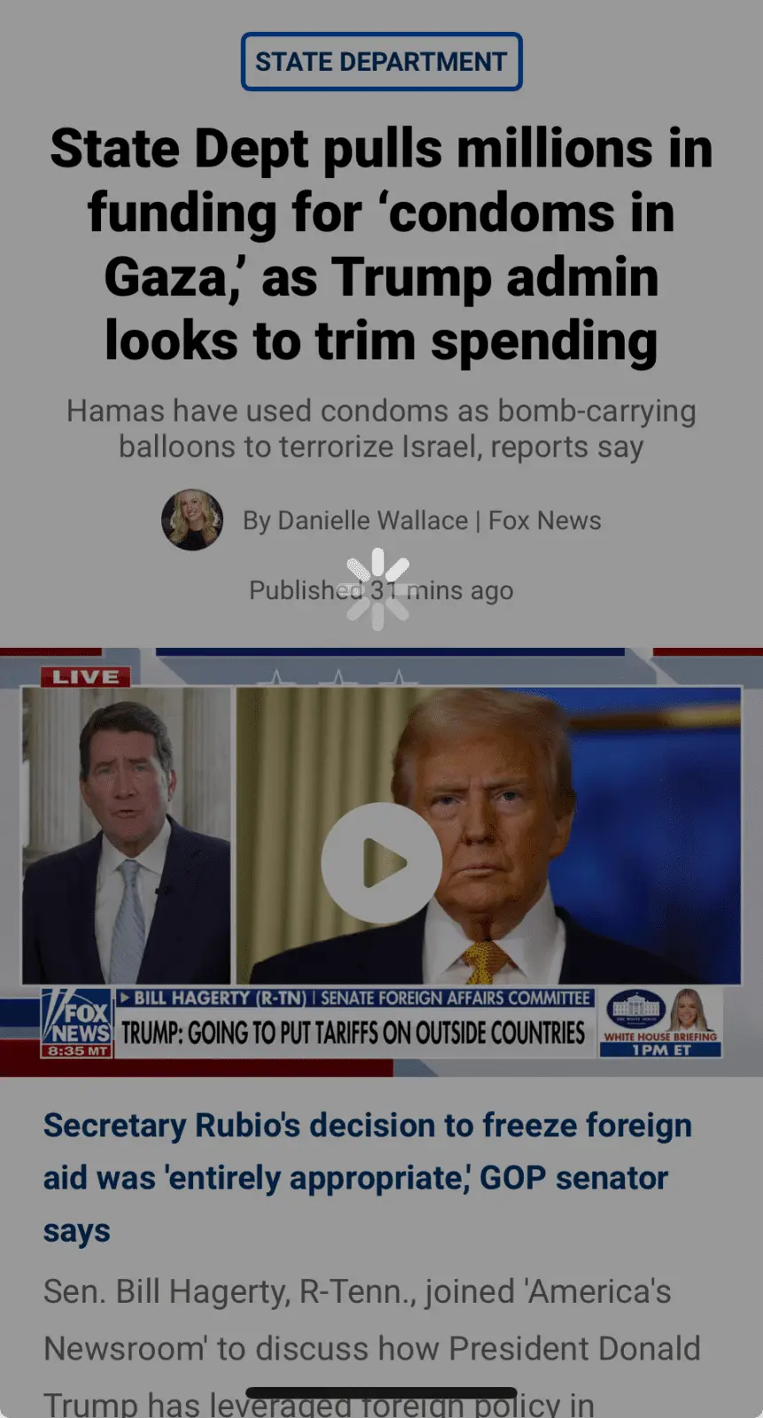
Task: Play the video with the center play button
Action: 381,862
